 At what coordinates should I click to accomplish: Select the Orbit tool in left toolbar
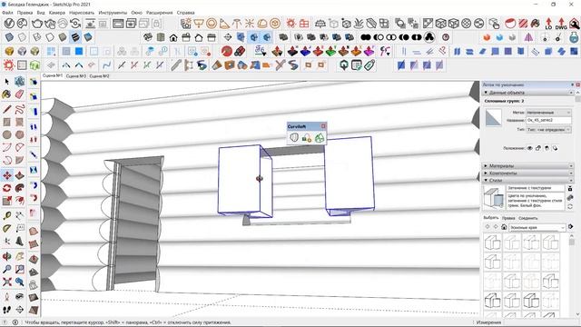(6, 256)
